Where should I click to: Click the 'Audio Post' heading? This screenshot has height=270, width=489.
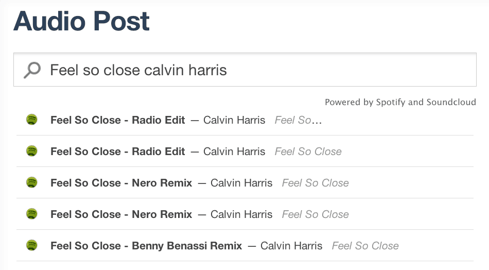[82, 21]
